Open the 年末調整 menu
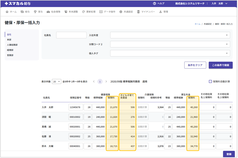 coord(71,12)
